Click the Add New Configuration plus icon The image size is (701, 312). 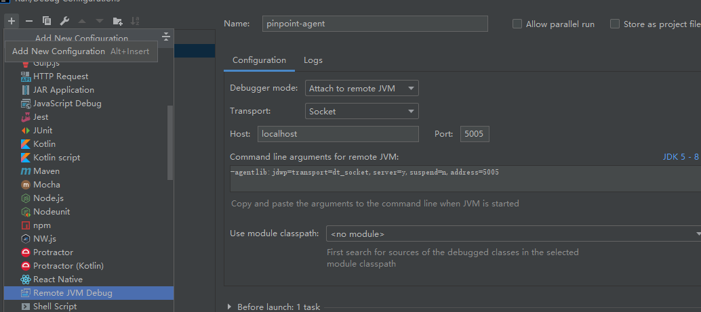point(12,21)
